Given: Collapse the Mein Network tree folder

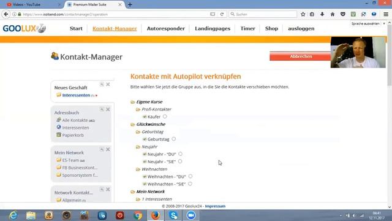Looking at the screenshot, I should click(x=133, y=192).
